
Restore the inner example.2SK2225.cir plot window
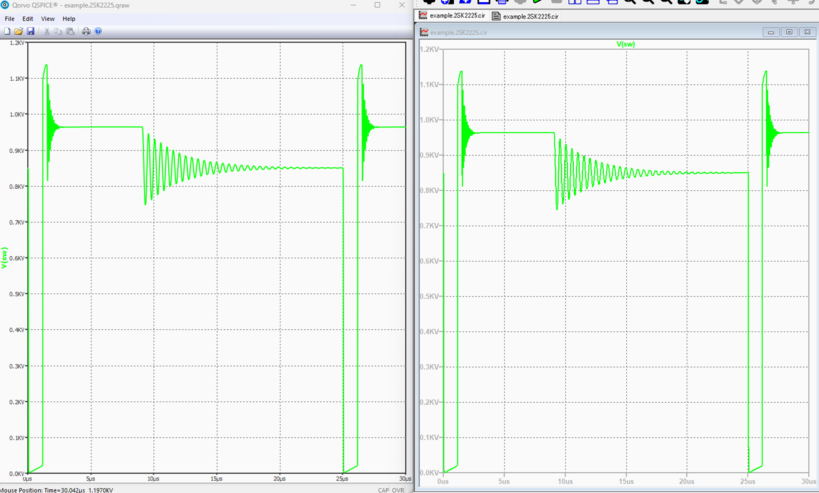pos(789,32)
